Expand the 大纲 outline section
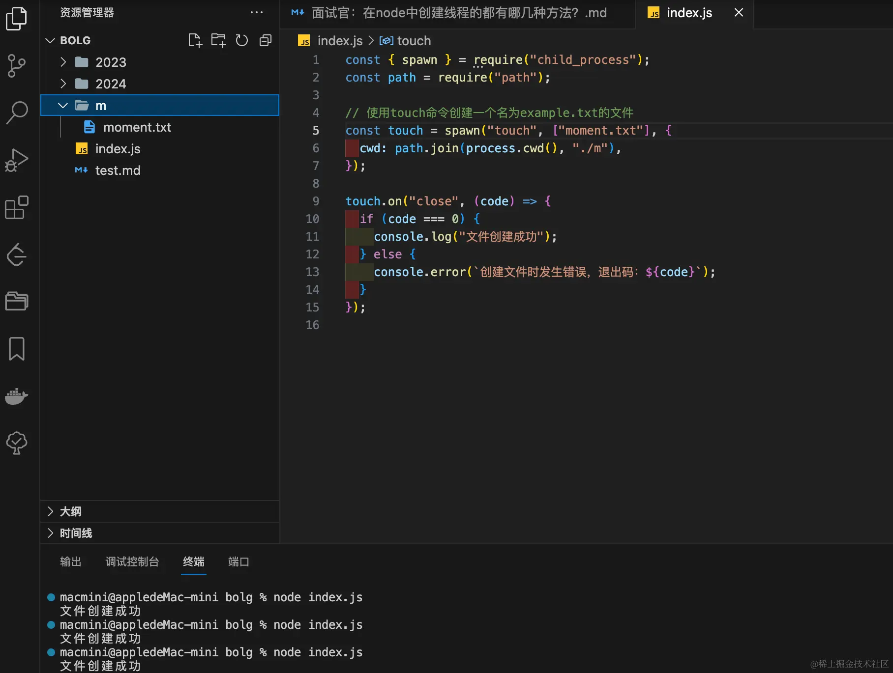893x673 pixels. 50,511
